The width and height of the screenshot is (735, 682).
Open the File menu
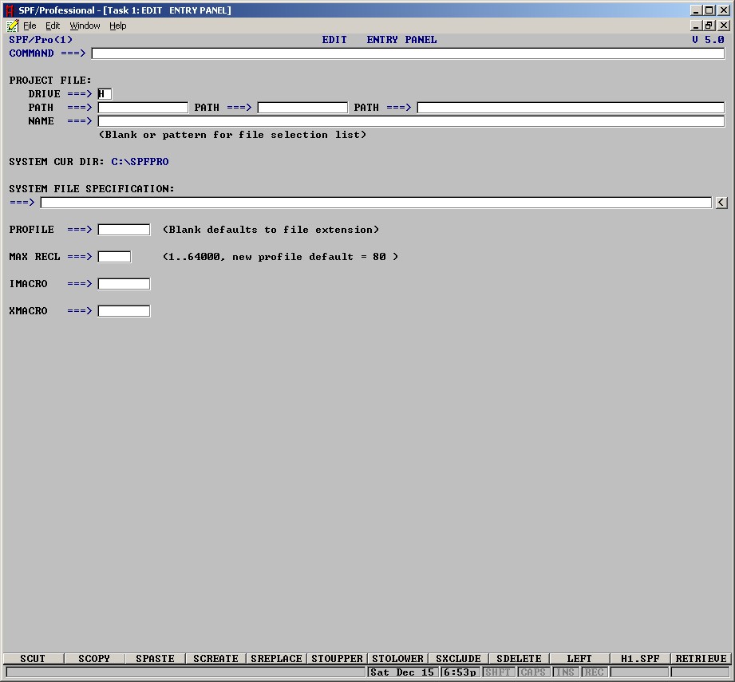(30, 26)
